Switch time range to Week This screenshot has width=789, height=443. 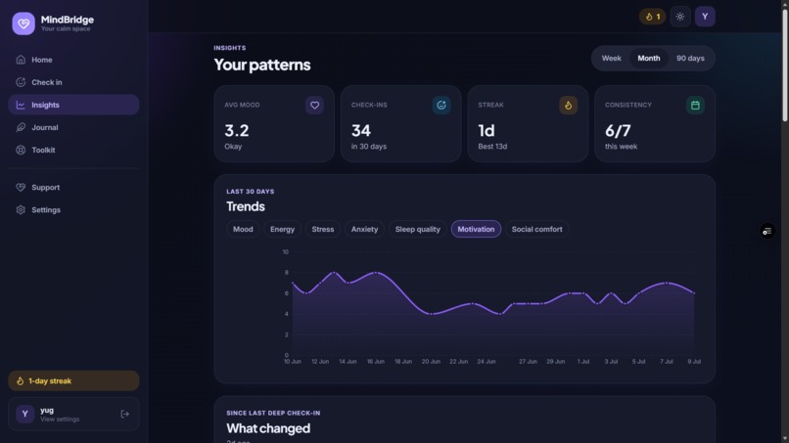612,59
